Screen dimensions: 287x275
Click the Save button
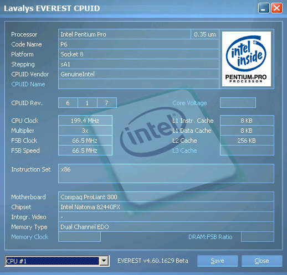217,261
